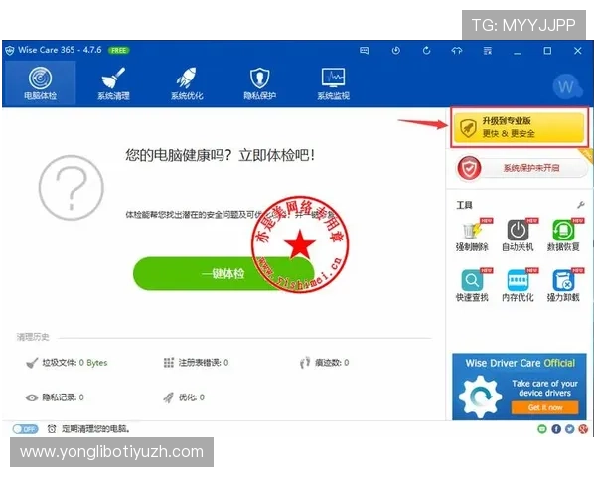Click the 隐私记录: 0 entry

pyautogui.click(x=55, y=397)
